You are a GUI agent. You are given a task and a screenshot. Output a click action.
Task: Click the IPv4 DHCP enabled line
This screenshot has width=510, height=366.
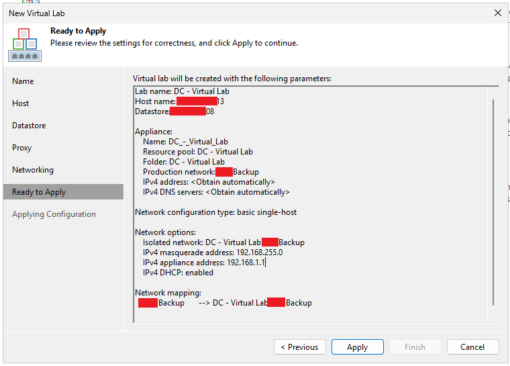click(178, 273)
